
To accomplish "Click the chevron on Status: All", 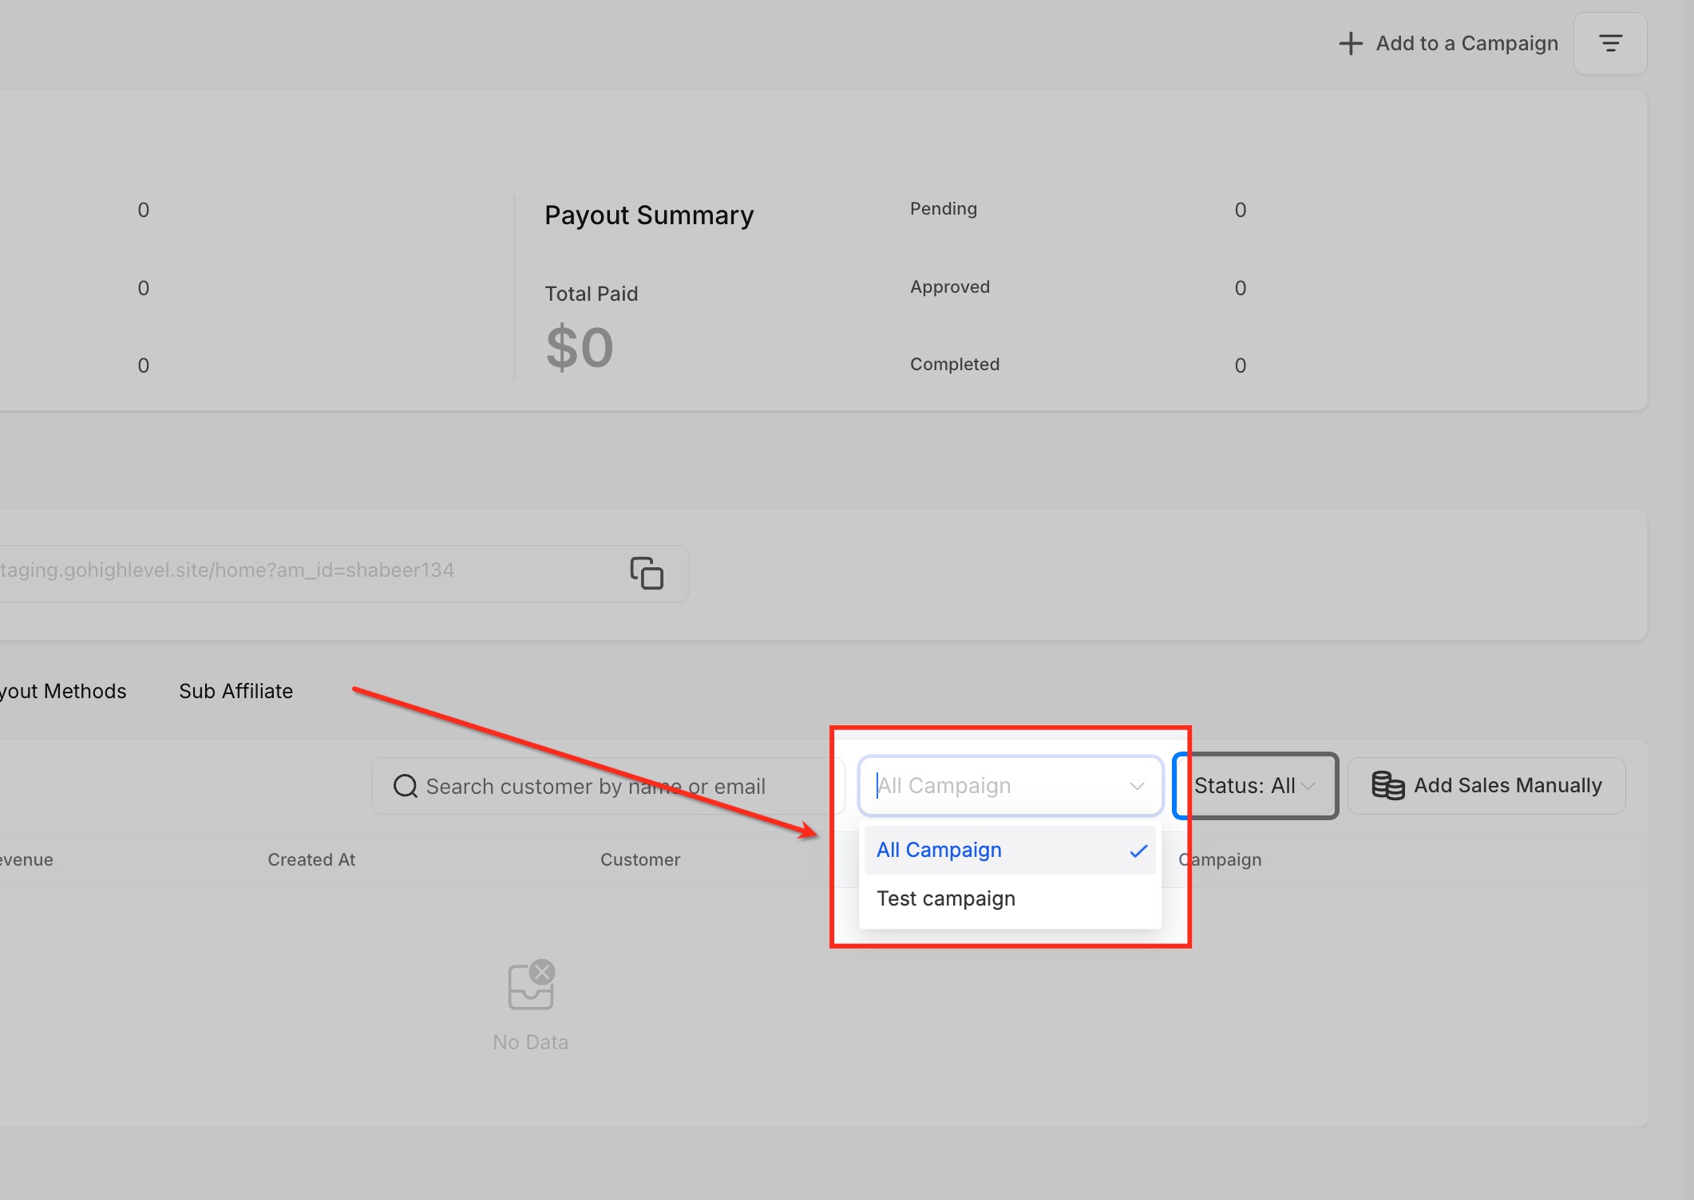I will point(1308,786).
